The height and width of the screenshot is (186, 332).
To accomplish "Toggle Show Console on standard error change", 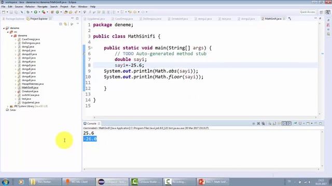I will pyautogui.click(x=289, y=123).
